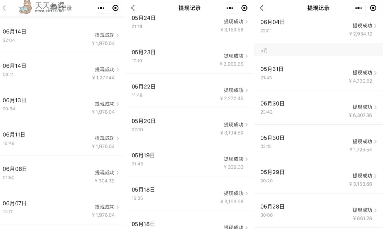The width and height of the screenshot is (383, 229).
Task: Click 提现成功 for 06月13日 20:54
Action: tap(105, 104)
